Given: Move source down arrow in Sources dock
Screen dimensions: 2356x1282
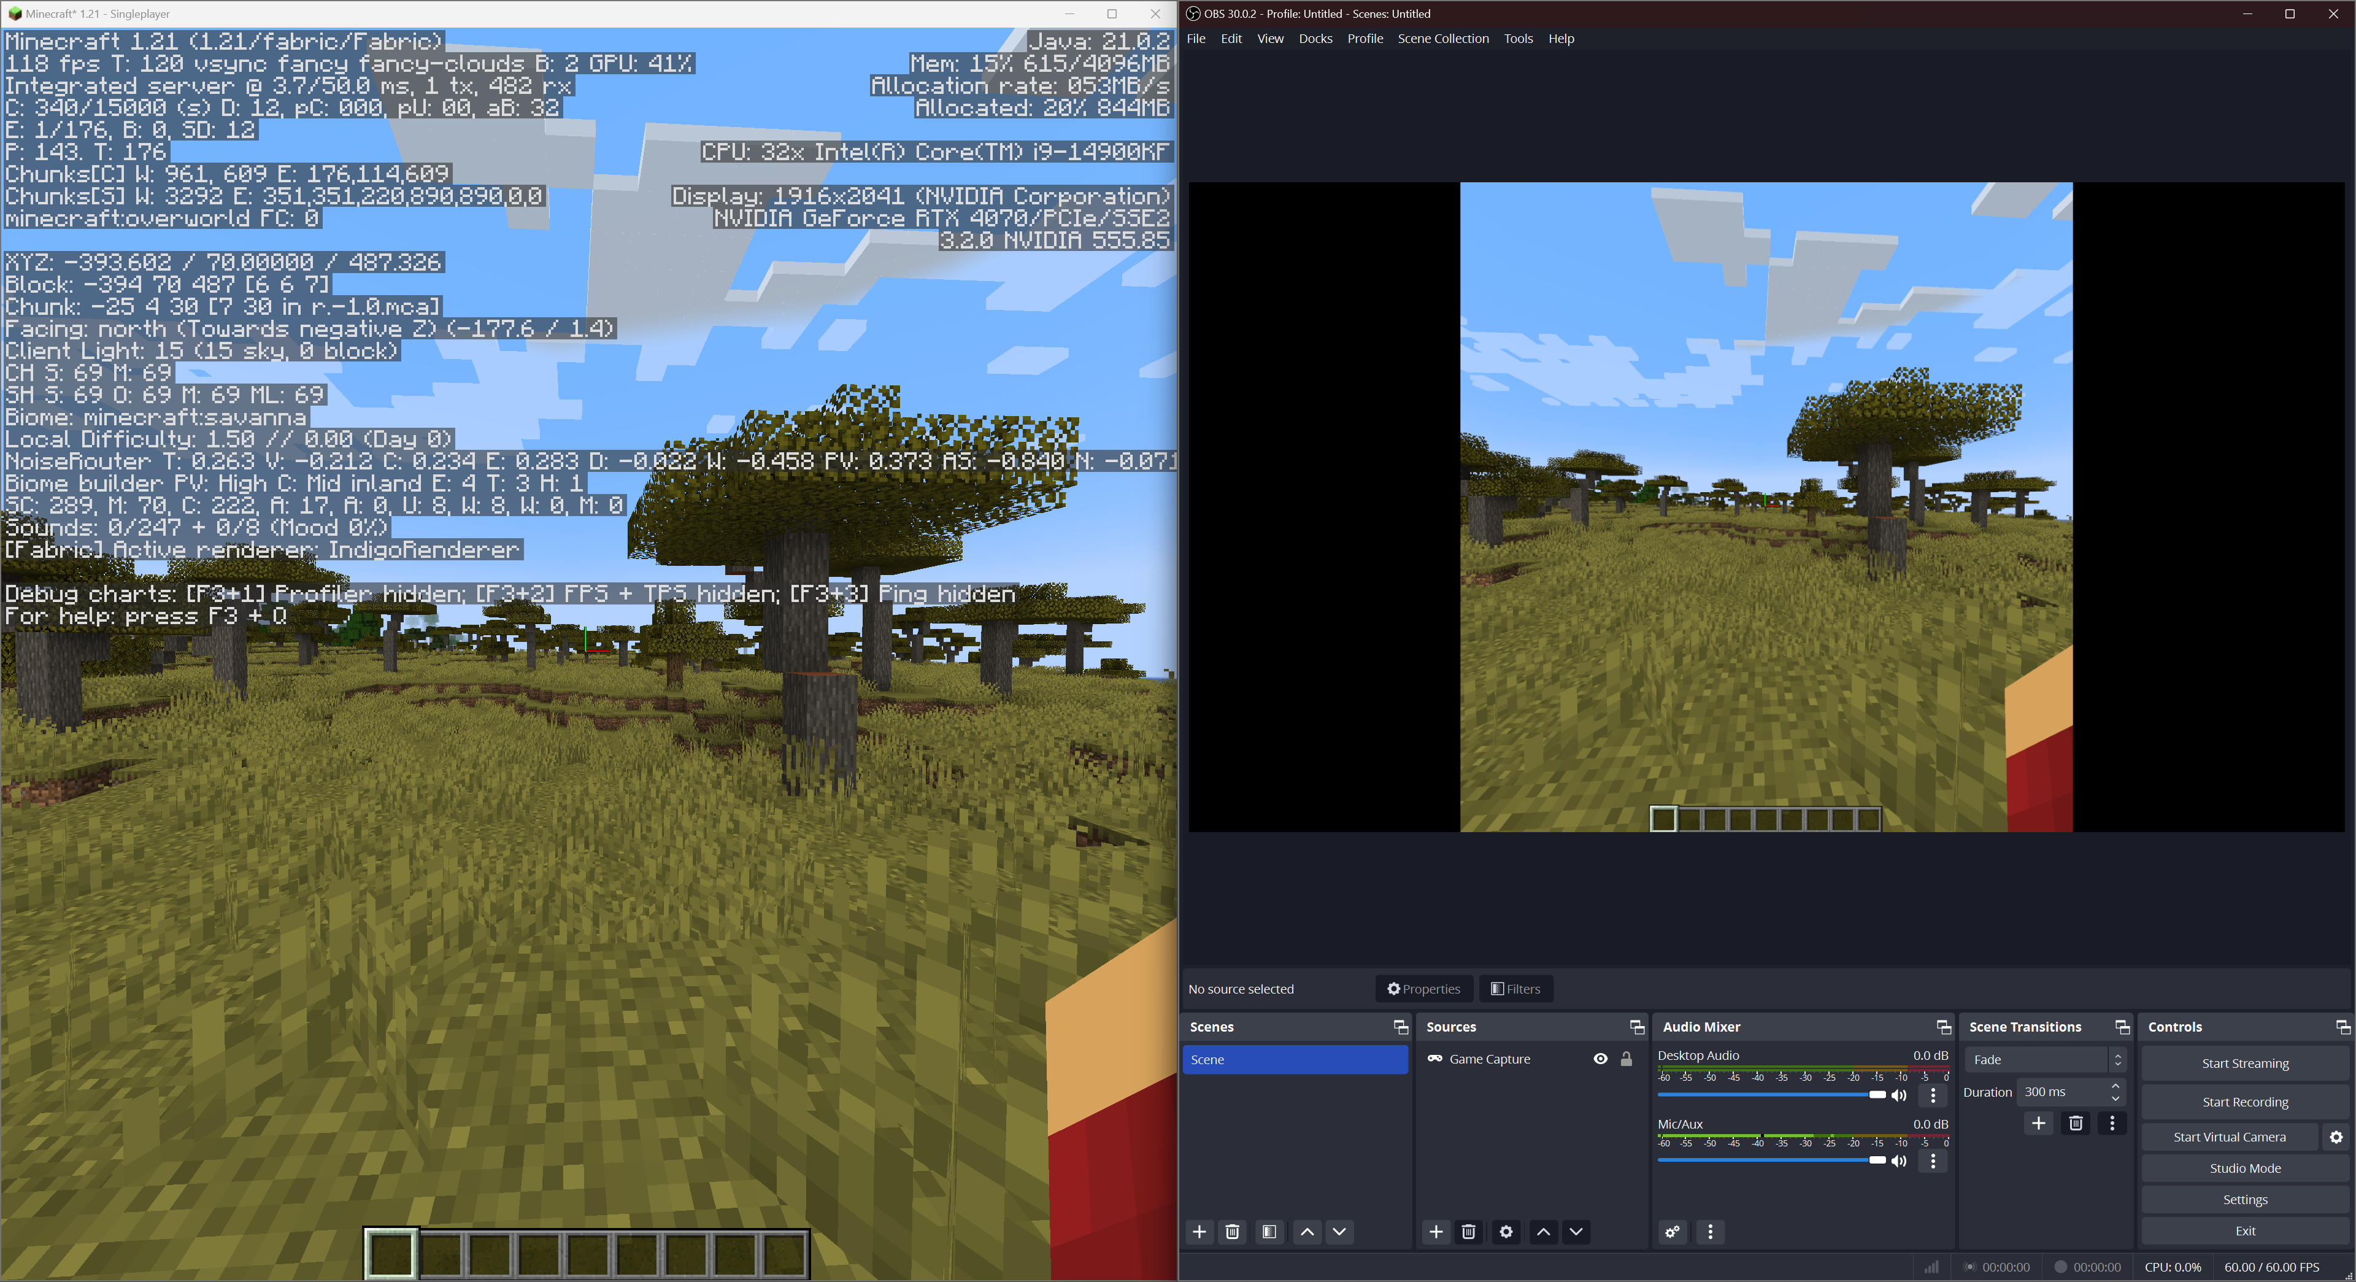Looking at the screenshot, I should [x=1576, y=1232].
